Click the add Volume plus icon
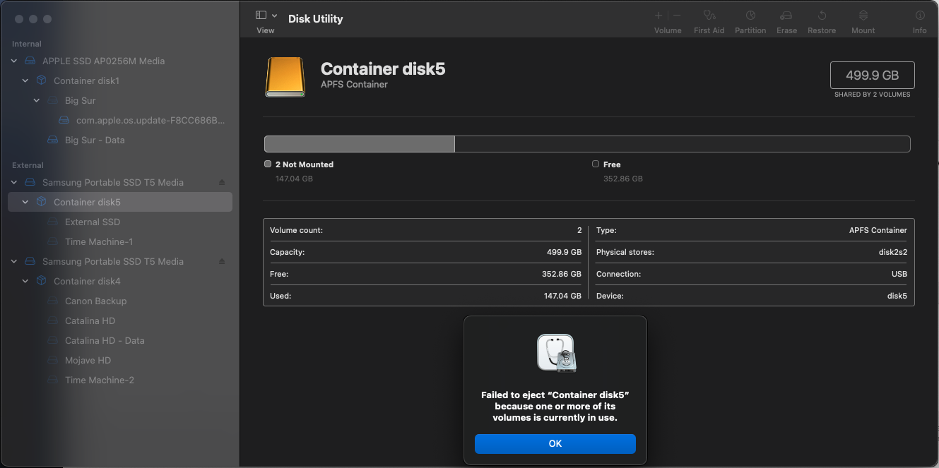Viewport: 939px width, 468px height. [x=659, y=16]
